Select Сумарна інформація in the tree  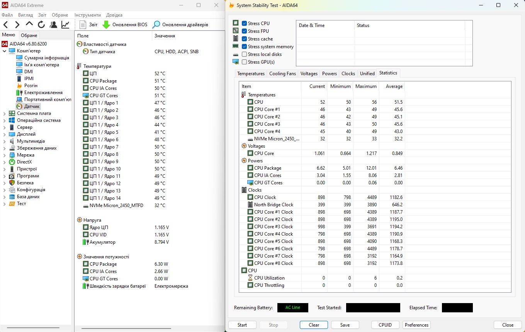[46, 58]
